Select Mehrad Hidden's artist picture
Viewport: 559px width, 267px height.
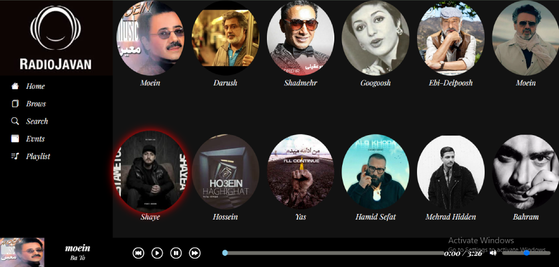451,171
